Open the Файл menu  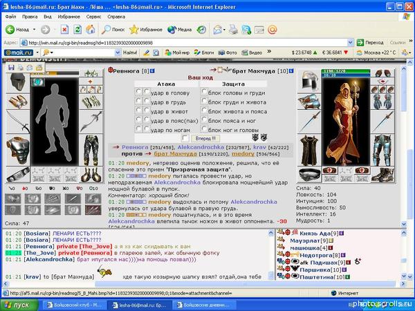click(10, 17)
